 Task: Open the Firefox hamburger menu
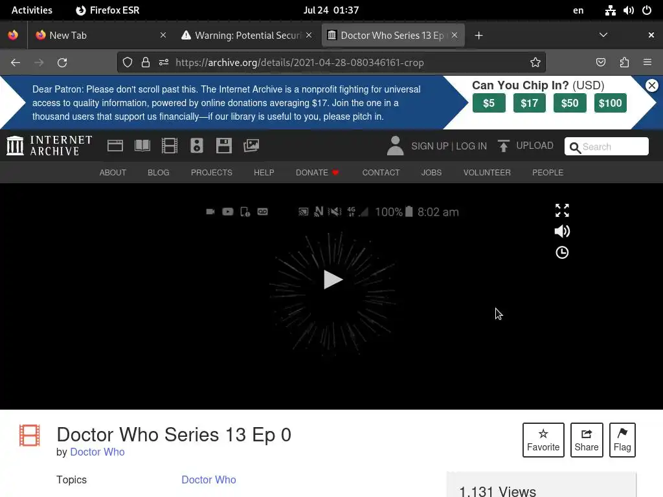point(647,63)
